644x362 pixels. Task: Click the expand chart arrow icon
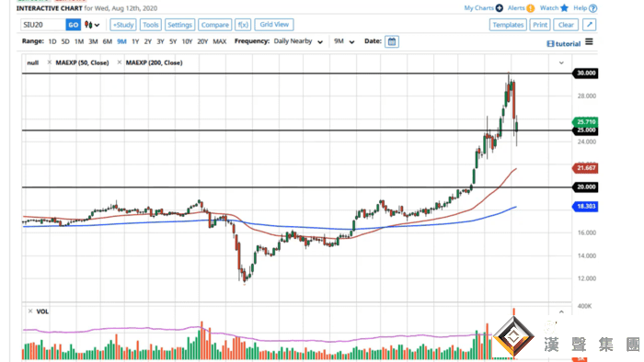pos(590,25)
